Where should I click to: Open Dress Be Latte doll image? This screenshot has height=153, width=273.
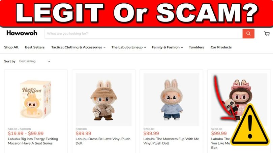click(103, 100)
